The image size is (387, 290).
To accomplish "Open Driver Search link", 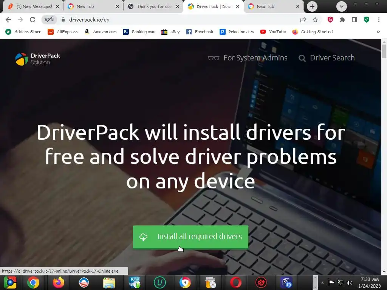I will (x=327, y=58).
